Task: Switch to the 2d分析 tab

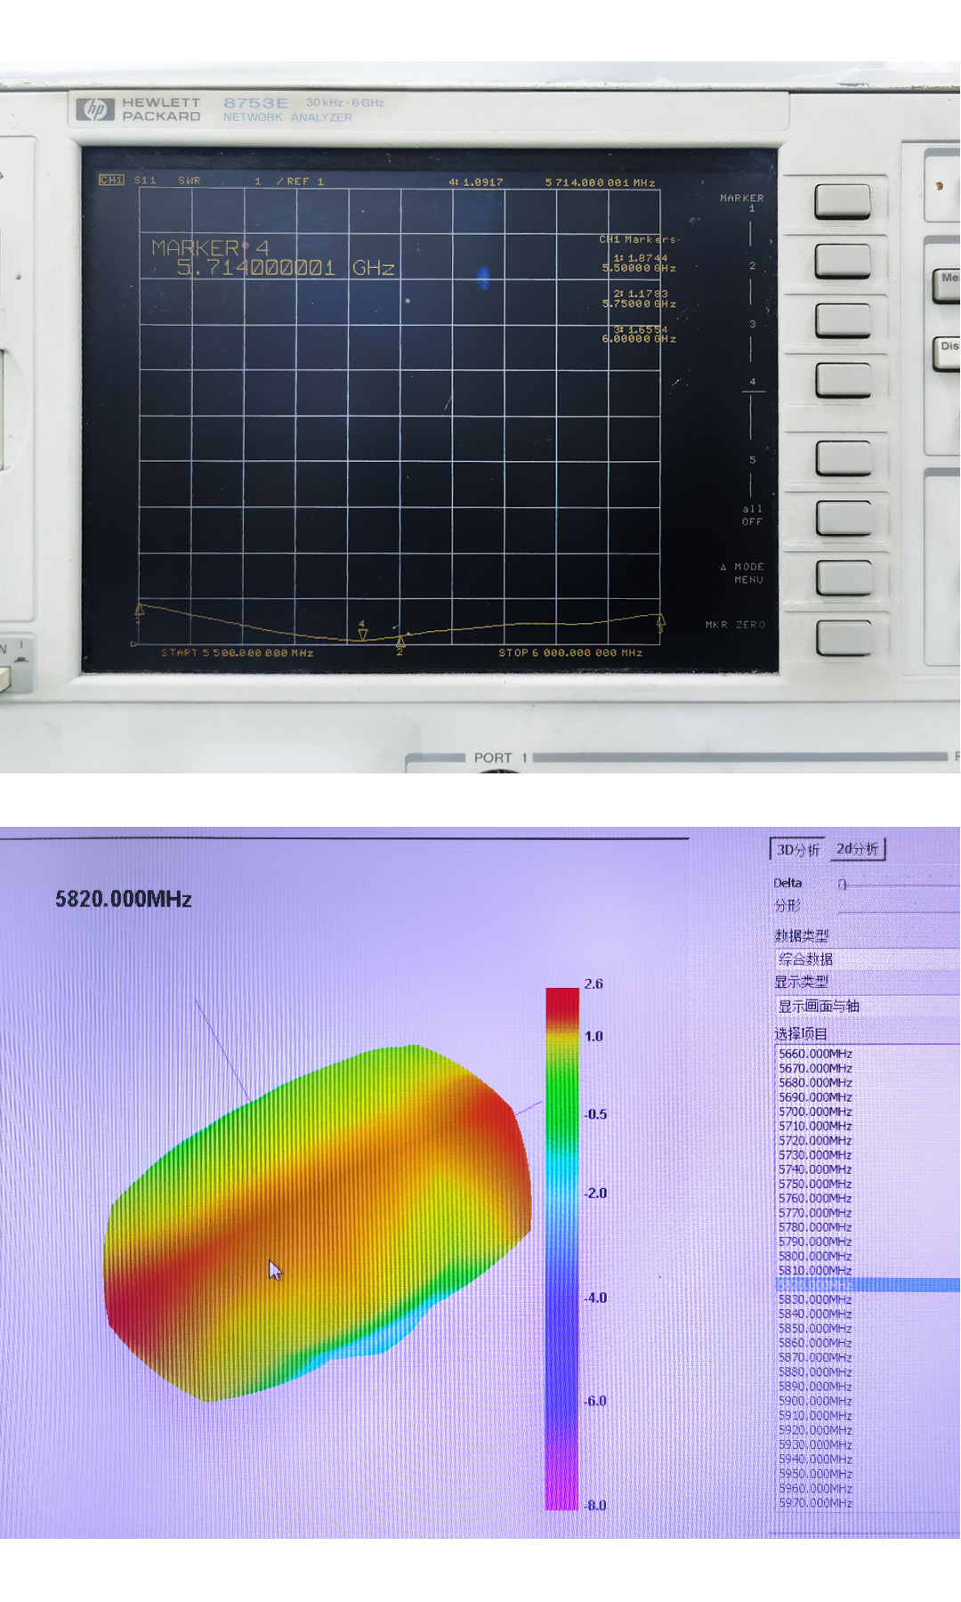Action: pyautogui.click(x=857, y=849)
